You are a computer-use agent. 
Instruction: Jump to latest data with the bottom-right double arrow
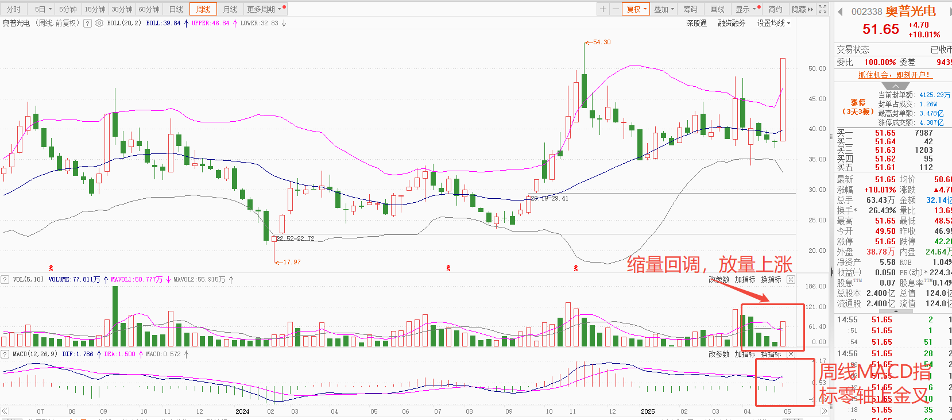click(825, 411)
